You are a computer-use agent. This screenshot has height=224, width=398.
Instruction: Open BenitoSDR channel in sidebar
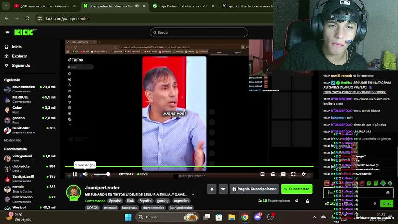coord(30,130)
